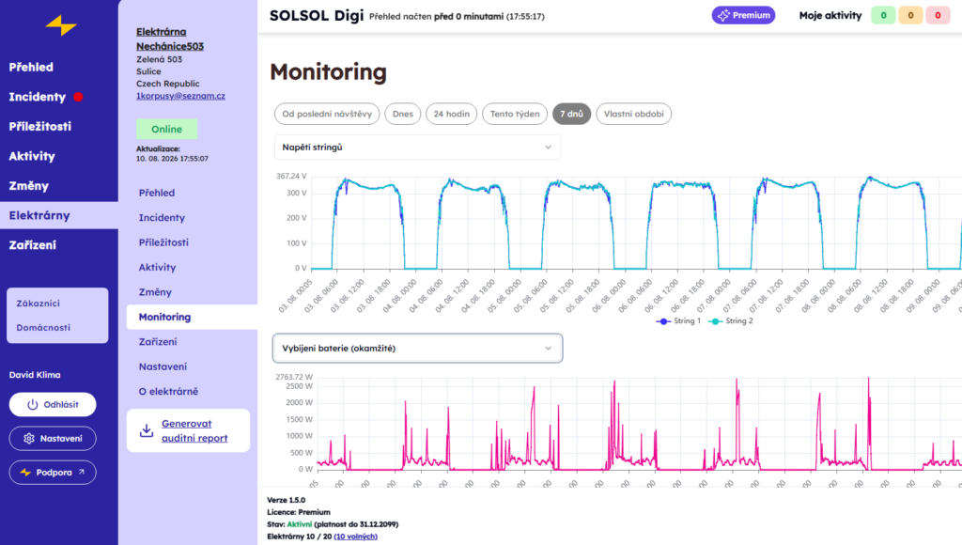Choose the Vlastní období custom range
Image resolution: width=962 pixels, height=545 pixels.
634,114
